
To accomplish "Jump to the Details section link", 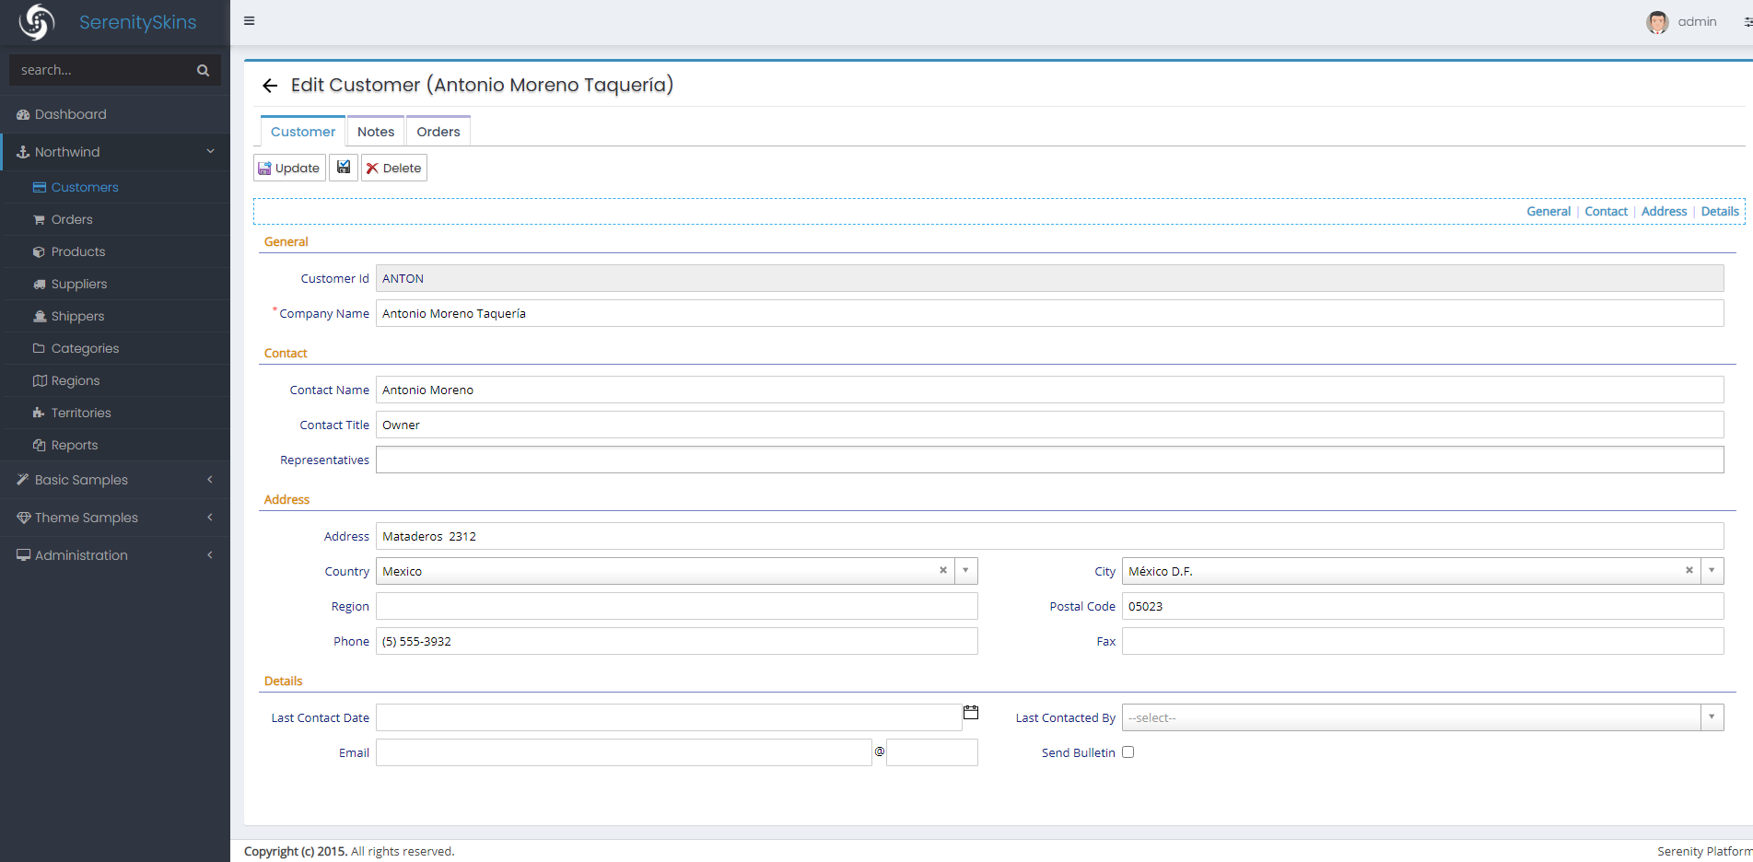I will 1720,212.
